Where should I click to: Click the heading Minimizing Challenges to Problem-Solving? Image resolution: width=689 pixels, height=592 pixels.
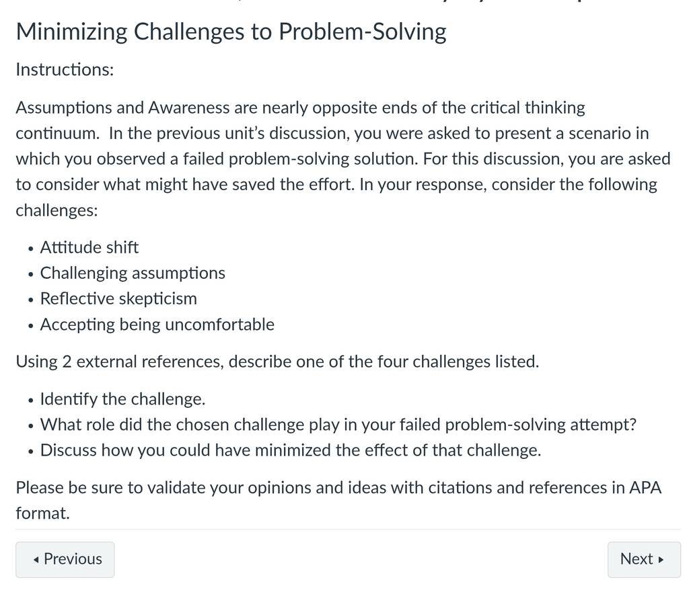(231, 32)
